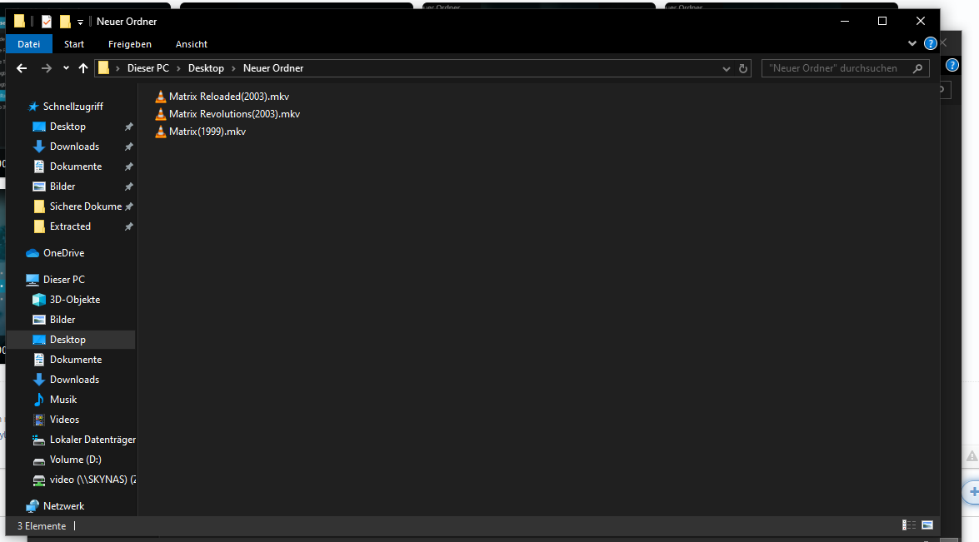Open the chevron after Dieser PC breadcrumb

pyautogui.click(x=178, y=68)
